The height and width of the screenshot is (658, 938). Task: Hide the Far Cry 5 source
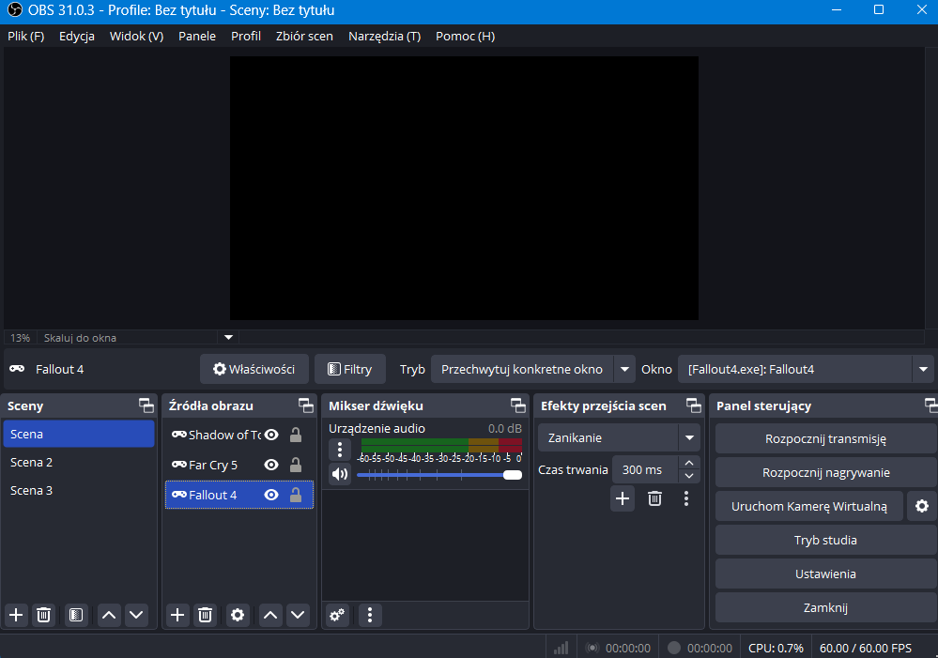(271, 465)
